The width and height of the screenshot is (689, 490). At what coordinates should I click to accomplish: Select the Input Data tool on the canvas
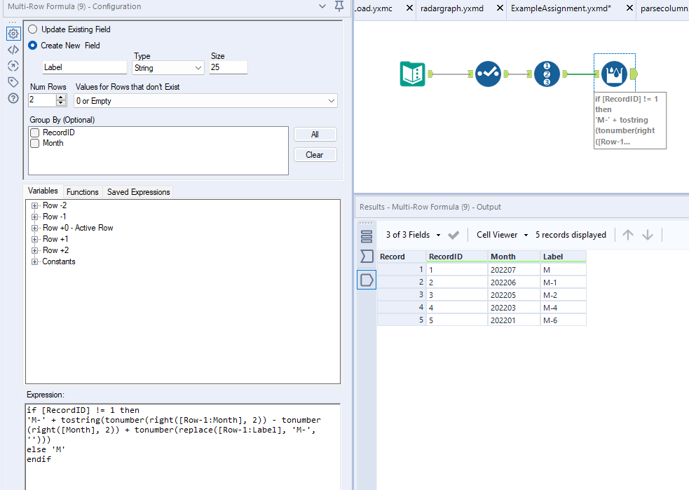tap(412, 73)
